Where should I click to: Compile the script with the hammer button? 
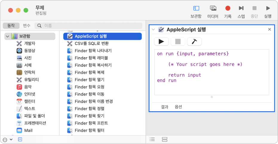click(x=194, y=42)
